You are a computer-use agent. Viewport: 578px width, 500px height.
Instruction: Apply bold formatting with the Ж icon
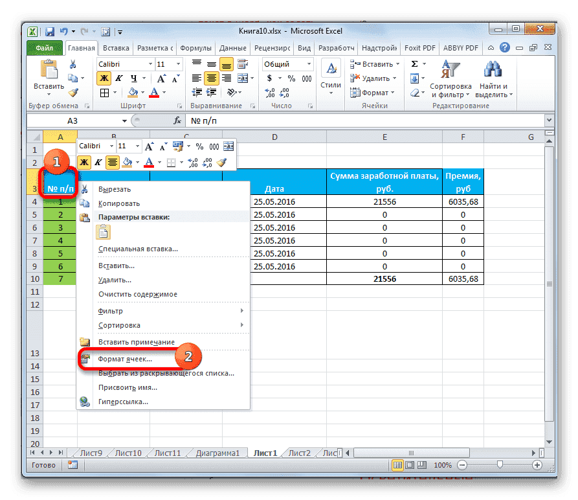pyautogui.click(x=104, y=78)
